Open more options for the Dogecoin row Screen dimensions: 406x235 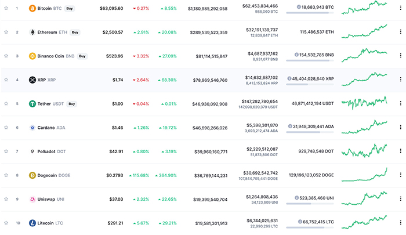coord(400,175)
